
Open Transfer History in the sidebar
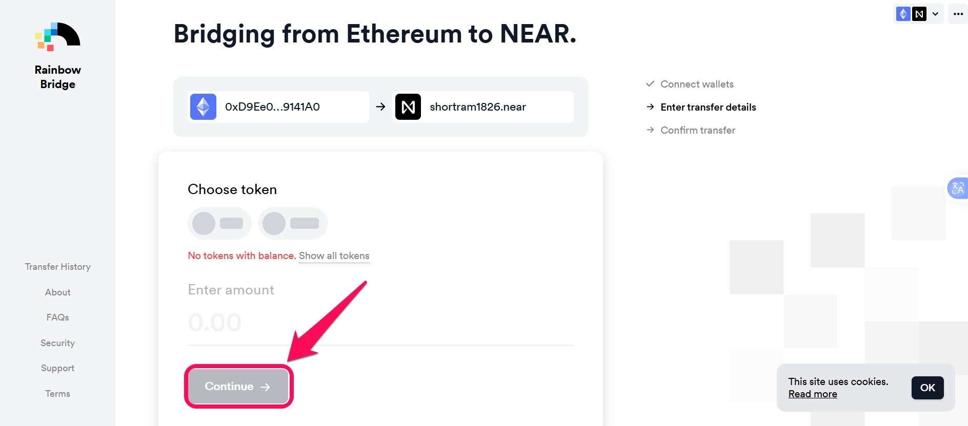point(57,266)
